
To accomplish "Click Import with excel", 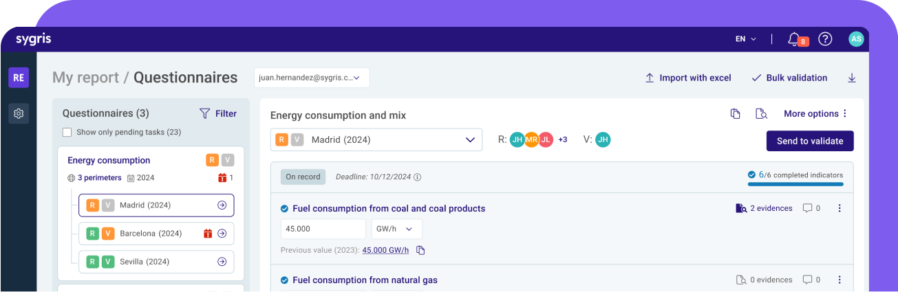I will point(687,78).
